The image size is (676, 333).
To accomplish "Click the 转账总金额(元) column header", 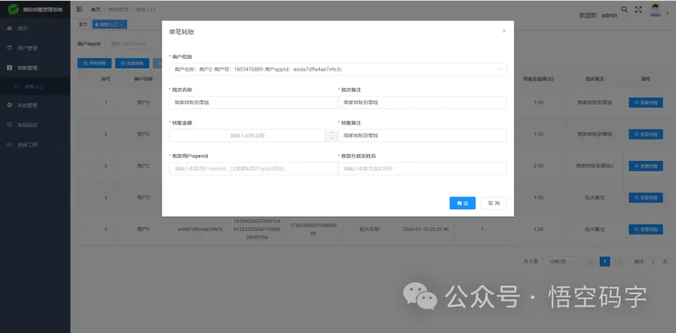I will pyautogui.click(x=538, y=79).
